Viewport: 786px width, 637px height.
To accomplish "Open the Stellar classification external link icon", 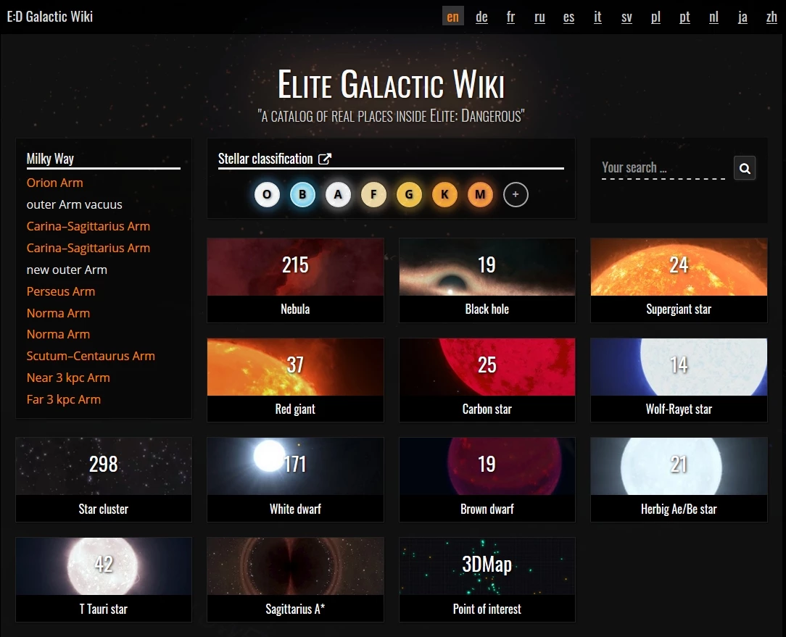I will (326, 159).
